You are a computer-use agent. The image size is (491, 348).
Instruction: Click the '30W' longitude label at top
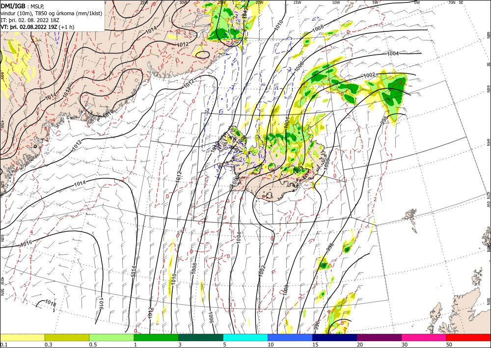[183, 2]
